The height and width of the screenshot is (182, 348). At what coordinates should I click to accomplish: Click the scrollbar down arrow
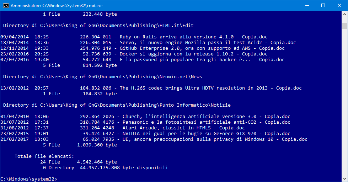click(344, 178)
